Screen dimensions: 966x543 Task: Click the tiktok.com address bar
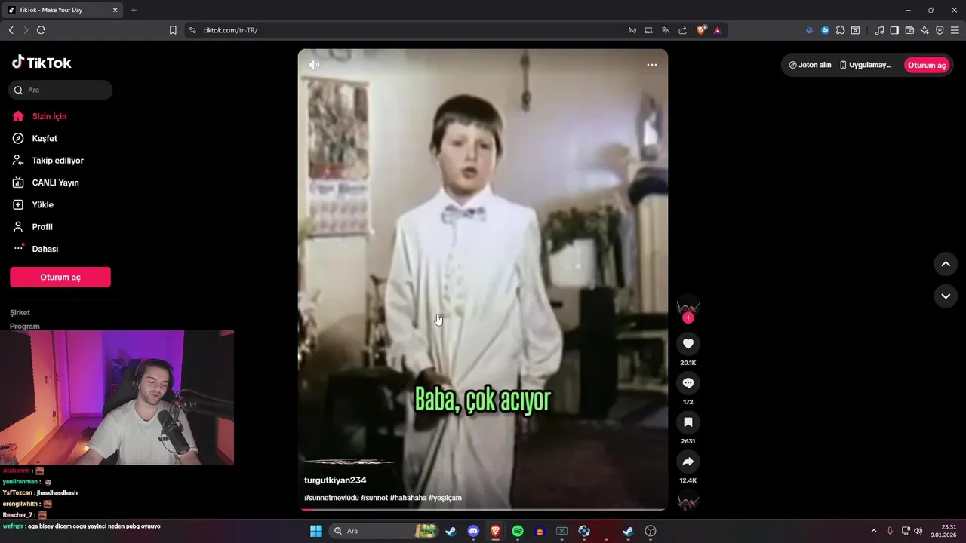coord(408,30)
